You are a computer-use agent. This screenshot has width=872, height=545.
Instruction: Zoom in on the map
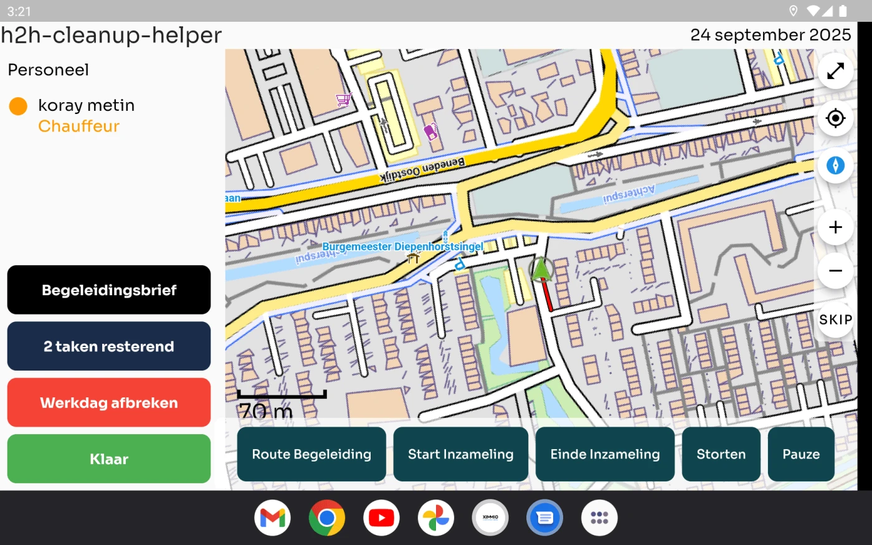pos(835,227)
